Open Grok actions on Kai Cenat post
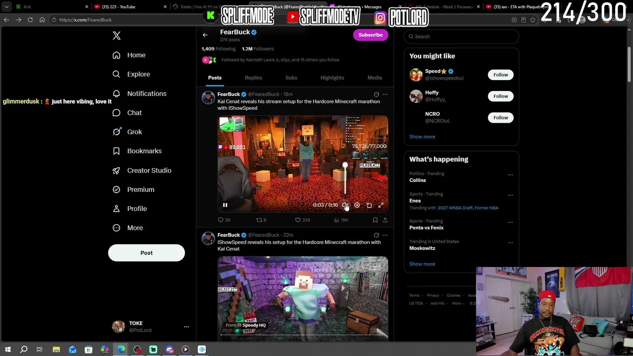 (x=376, y=94)
